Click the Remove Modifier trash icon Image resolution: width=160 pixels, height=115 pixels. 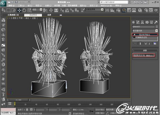[149, 44]
